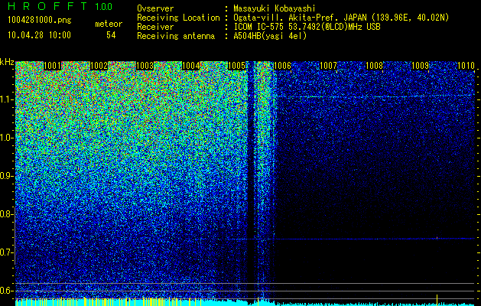The width and height of the screenshot is (481, 306).
Task: Click observer name Masayuki Kobayashi
Action: [275, 9]
